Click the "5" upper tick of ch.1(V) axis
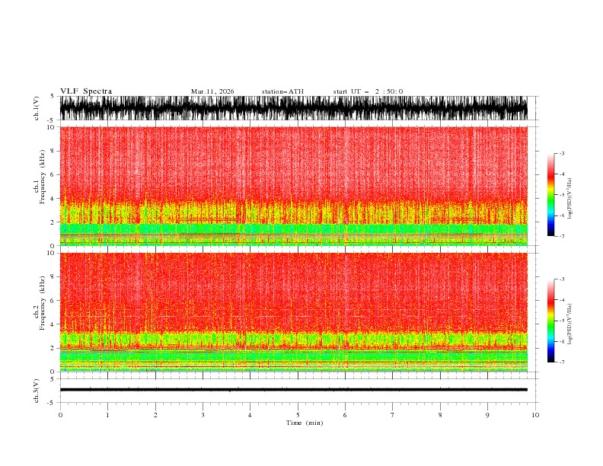Image resolution: width=603 pixels, height=466 pixels. pos(53,96)
